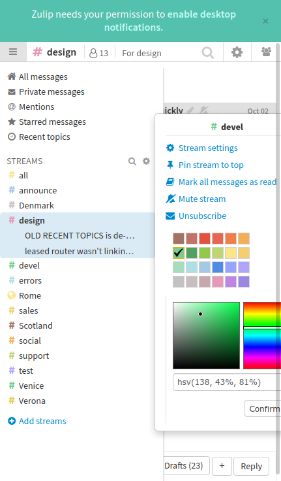Open topic leased router wasn't linkin…

point(80,251)
